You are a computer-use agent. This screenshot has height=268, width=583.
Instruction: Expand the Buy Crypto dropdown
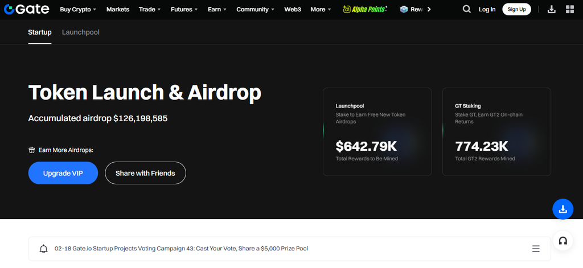(x=78, y=9)
